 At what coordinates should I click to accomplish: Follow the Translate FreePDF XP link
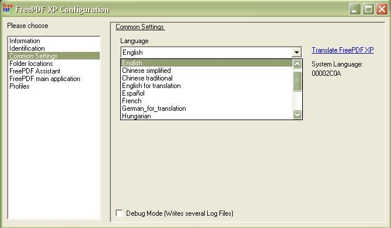(x=343, y=50)
